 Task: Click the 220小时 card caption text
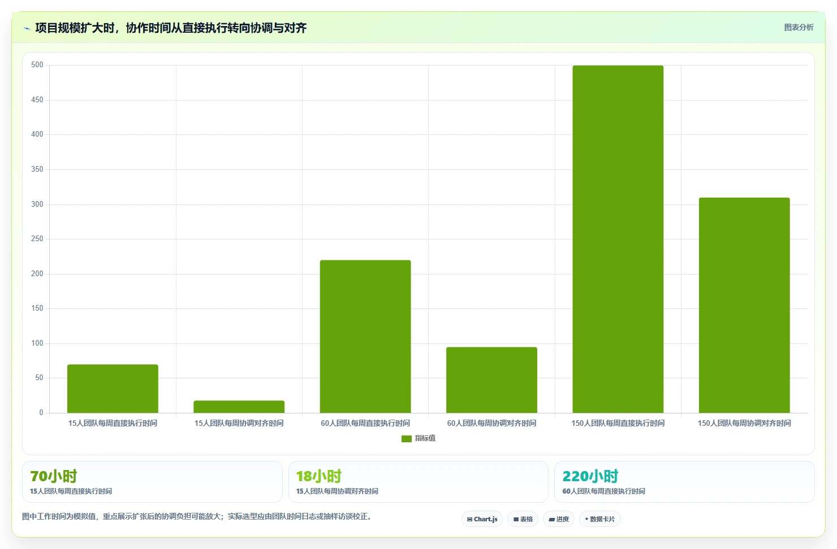point(603,491)
